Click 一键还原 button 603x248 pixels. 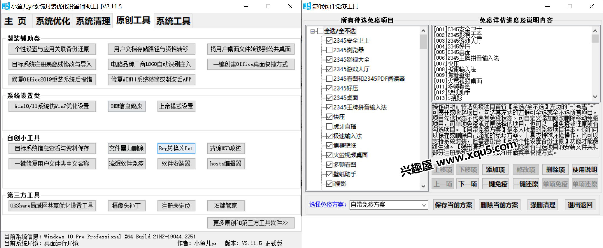point(526,184)
